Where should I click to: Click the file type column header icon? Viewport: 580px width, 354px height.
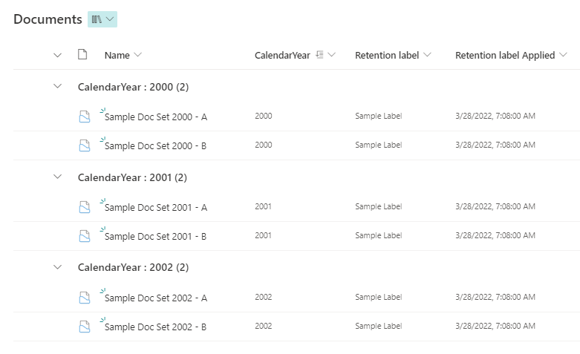point(82,54)
